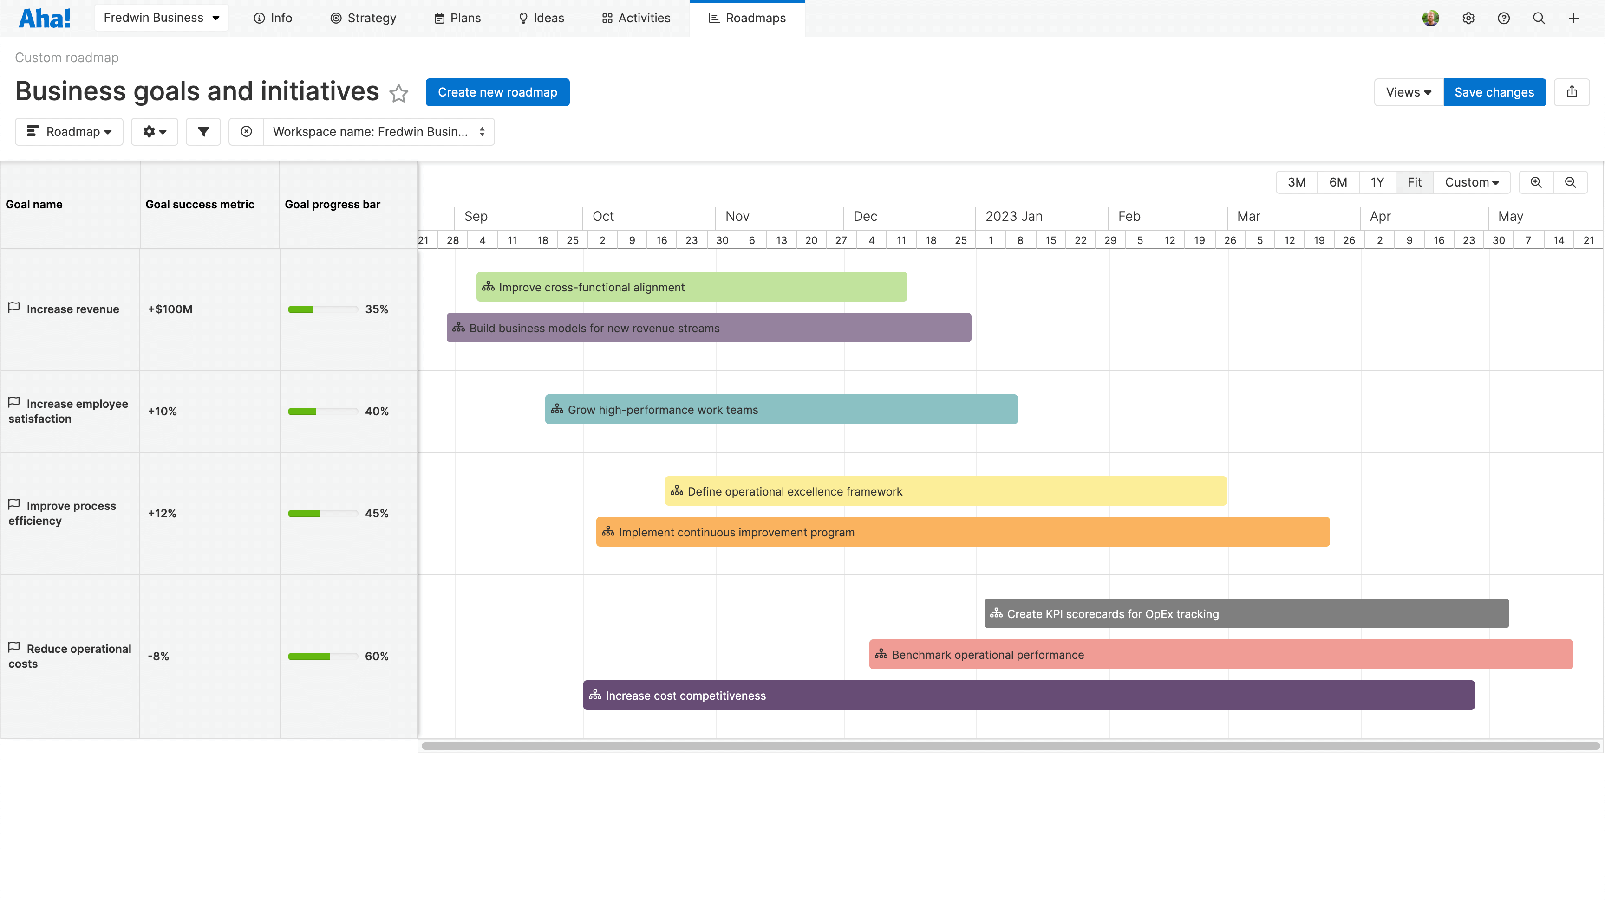Clear the workspace filter with the circled X icon
Image resolution: width=1605 pixels, height=902 pixels.
point(246,131)
